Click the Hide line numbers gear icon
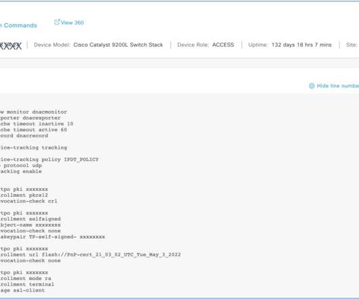 [312, 86]
